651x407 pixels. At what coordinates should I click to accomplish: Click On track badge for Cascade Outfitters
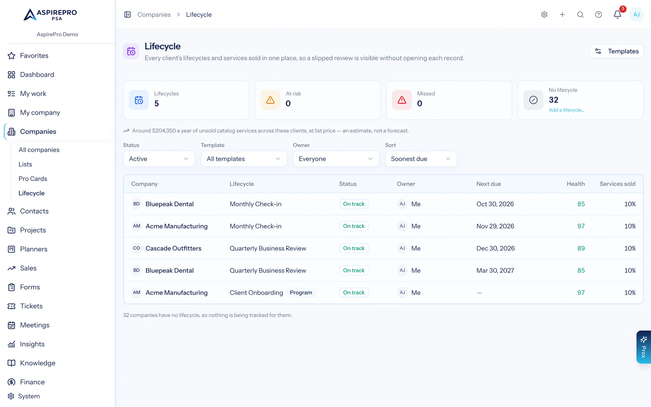(x=354, y=248)
